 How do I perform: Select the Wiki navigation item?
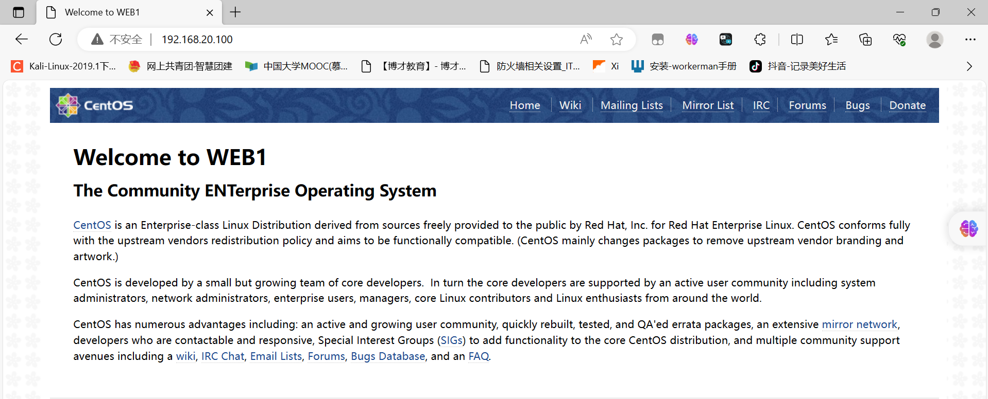point(570,105)
